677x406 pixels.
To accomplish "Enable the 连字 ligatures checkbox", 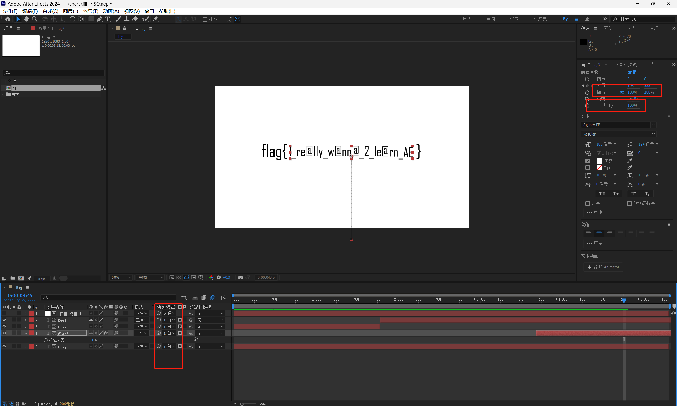I will pos(587,204).
